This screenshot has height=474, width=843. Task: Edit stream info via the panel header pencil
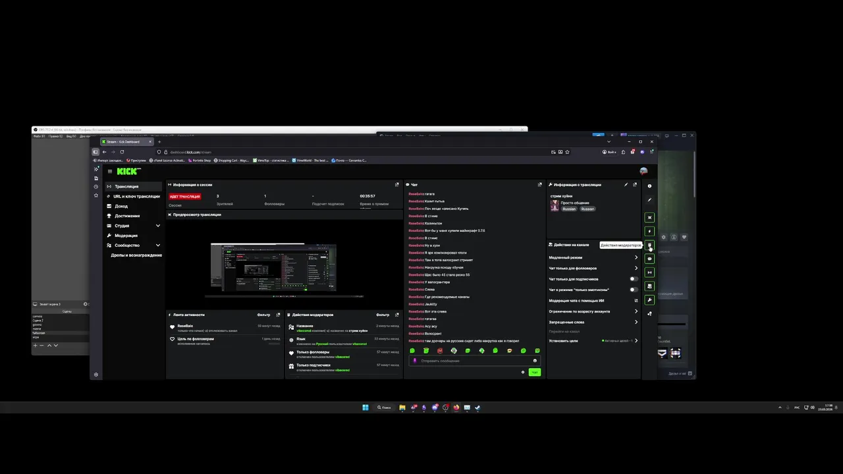tap(626, 185)
